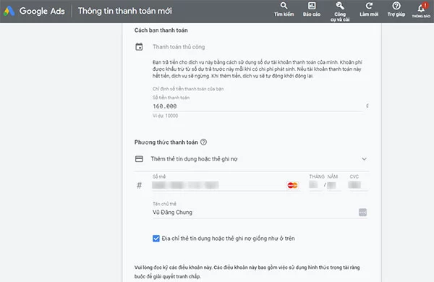Screen dimensions: 434x282
Task: Click the payment amount field 160.000
Action: [x=258, y=106]
